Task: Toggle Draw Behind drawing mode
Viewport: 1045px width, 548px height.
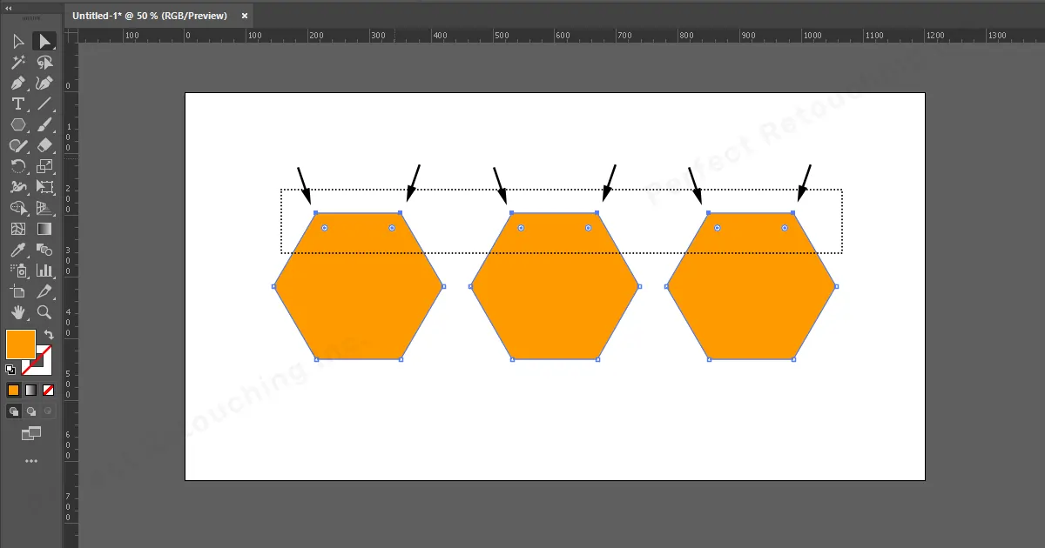Action: coord(31,411)
